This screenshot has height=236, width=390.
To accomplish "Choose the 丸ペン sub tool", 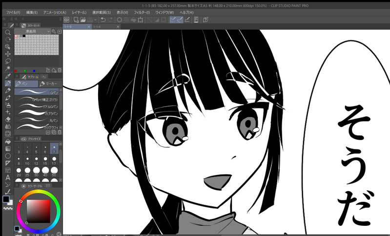I will pyautogui.click(x=36, y=120).
